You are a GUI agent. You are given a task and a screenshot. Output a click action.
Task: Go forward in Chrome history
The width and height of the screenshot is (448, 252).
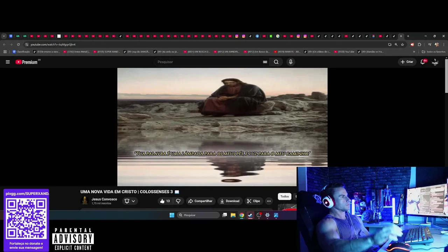(x=11, y=44)
